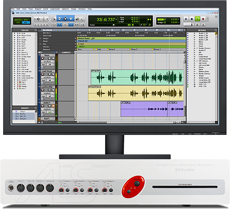Open the Setup menu

(x=73, y=9)
